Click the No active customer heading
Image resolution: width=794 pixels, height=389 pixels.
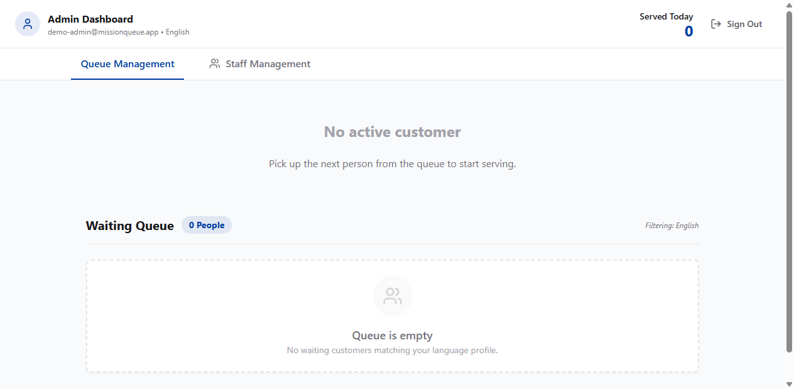tap(392, 132)
